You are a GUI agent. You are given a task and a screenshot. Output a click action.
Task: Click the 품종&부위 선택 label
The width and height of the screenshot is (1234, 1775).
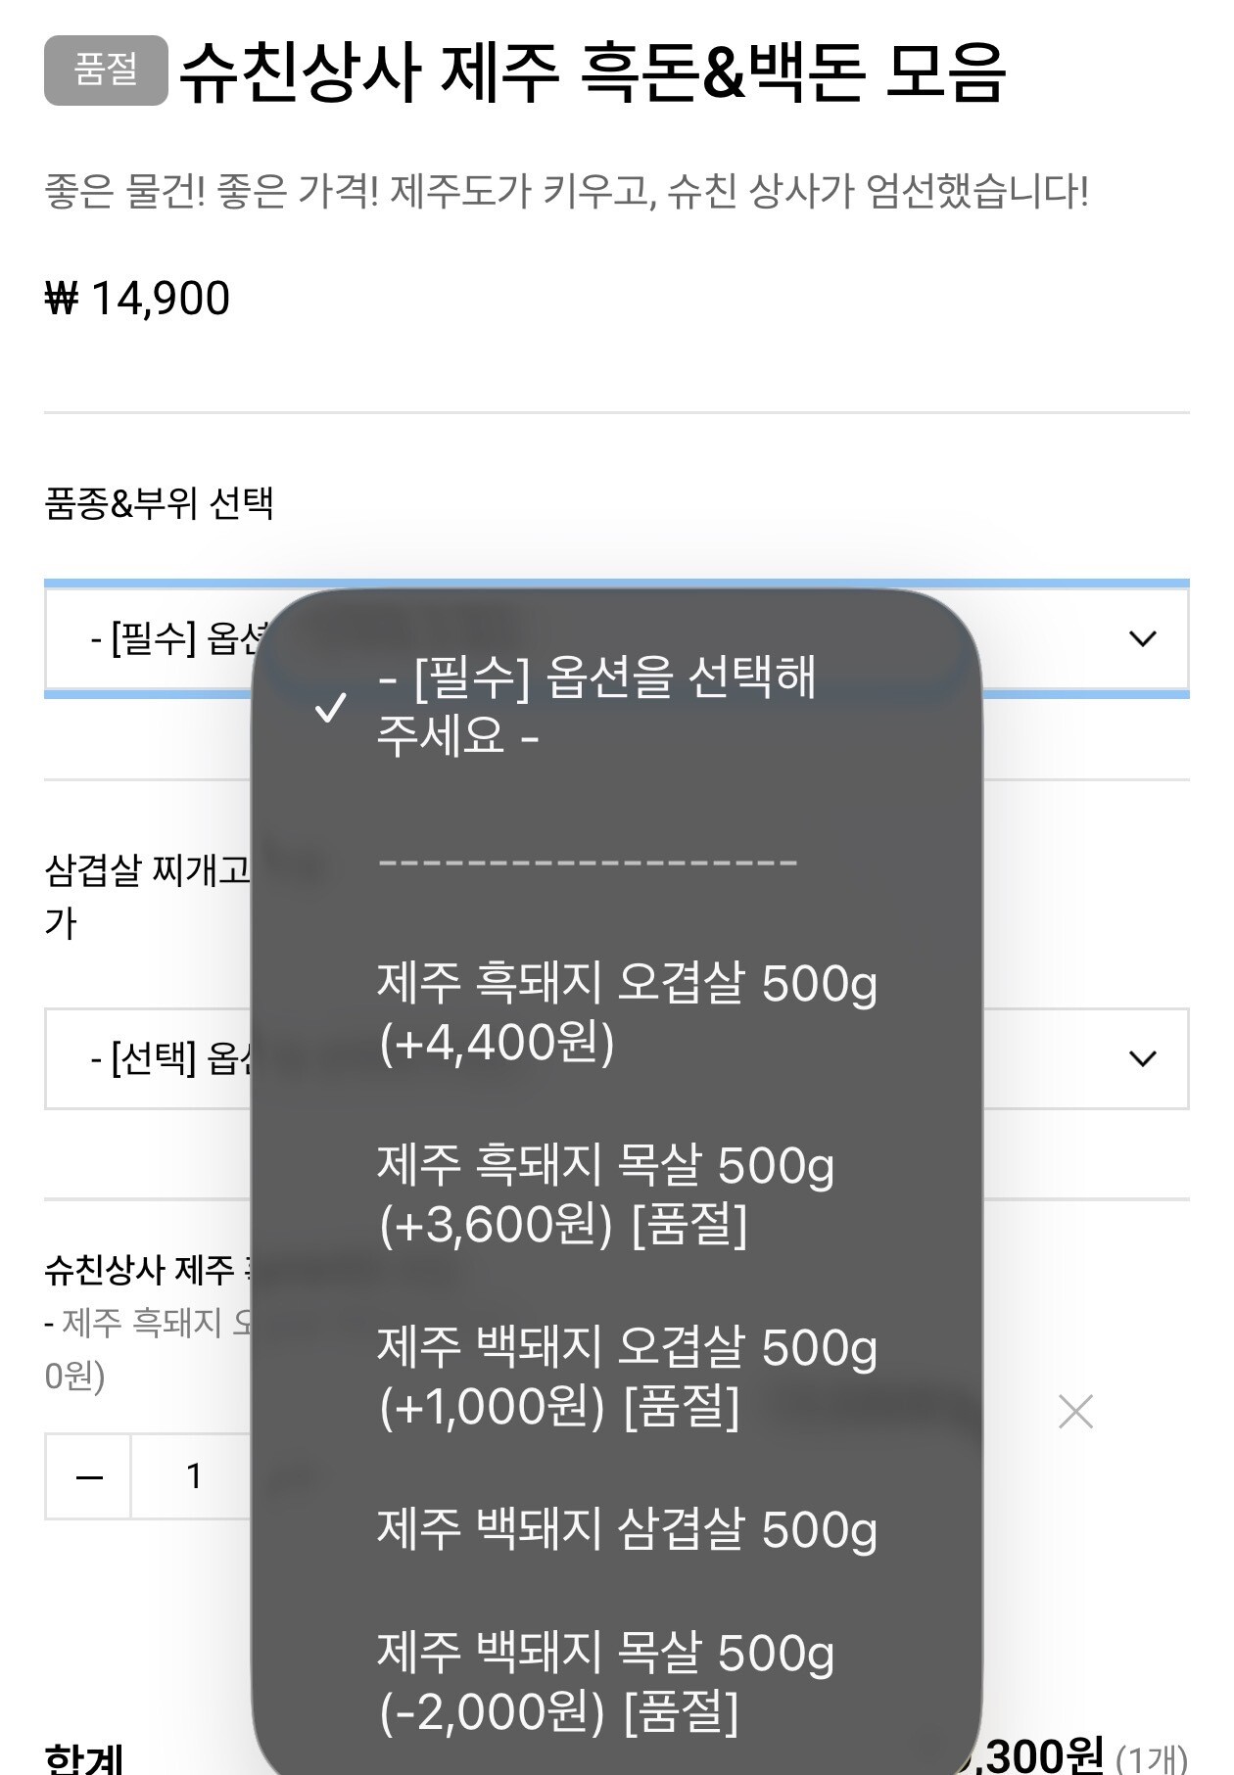click(x=159, y=503)
